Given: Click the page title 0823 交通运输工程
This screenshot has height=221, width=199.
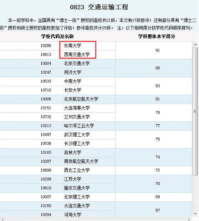Looking at the screenshot, I should (99, 7).
